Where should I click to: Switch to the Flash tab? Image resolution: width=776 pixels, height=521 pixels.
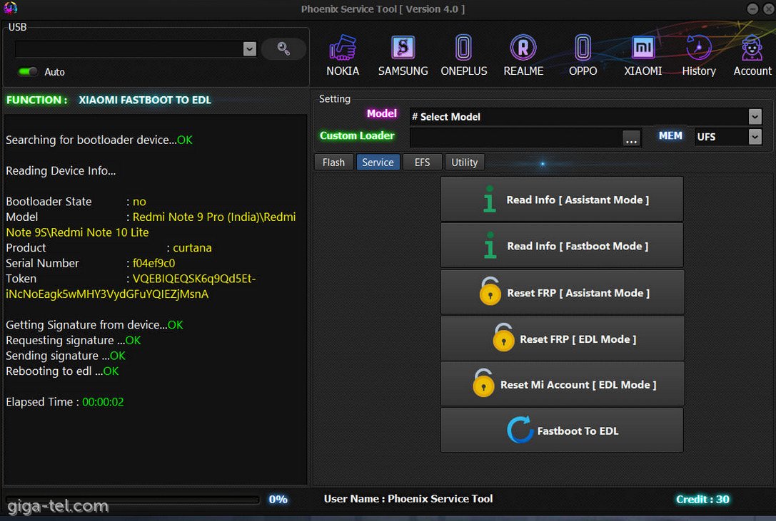coord(333,163)
